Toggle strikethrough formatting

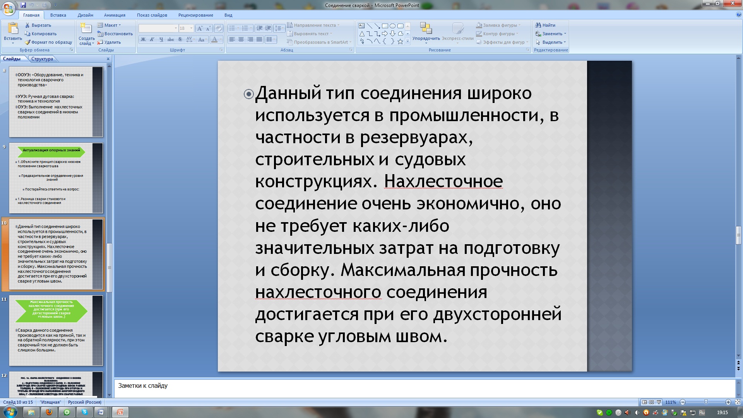point(170,39)
